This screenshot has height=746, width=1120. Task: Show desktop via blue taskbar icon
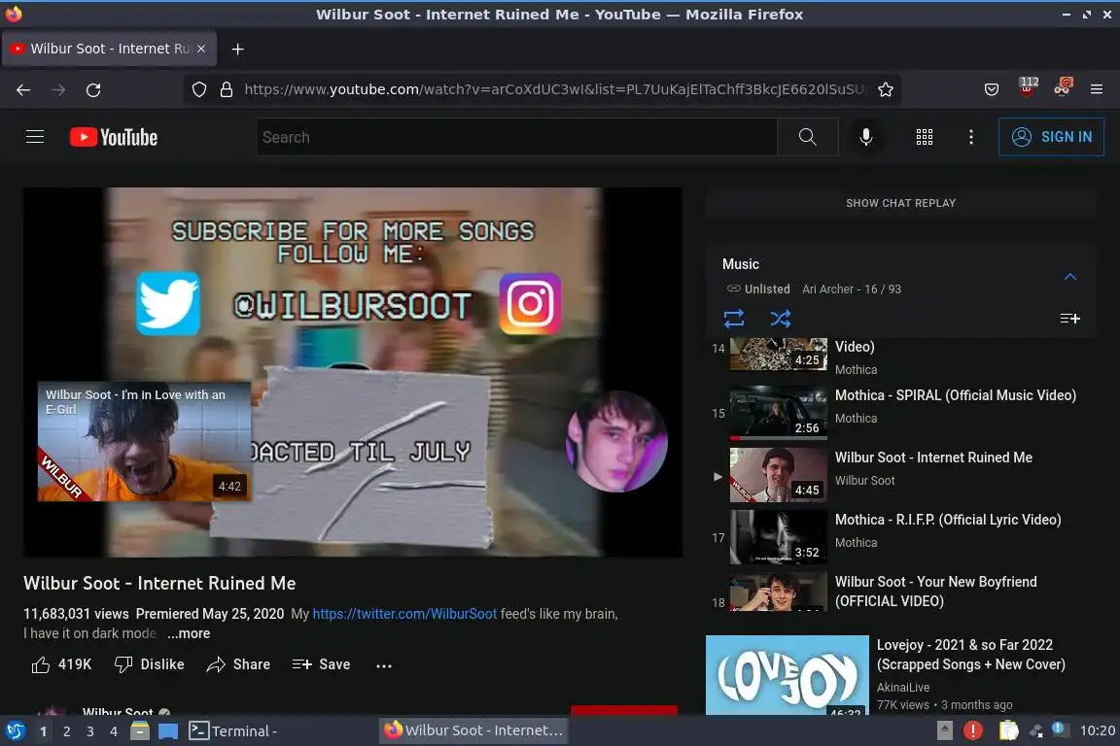coord(168,731)
